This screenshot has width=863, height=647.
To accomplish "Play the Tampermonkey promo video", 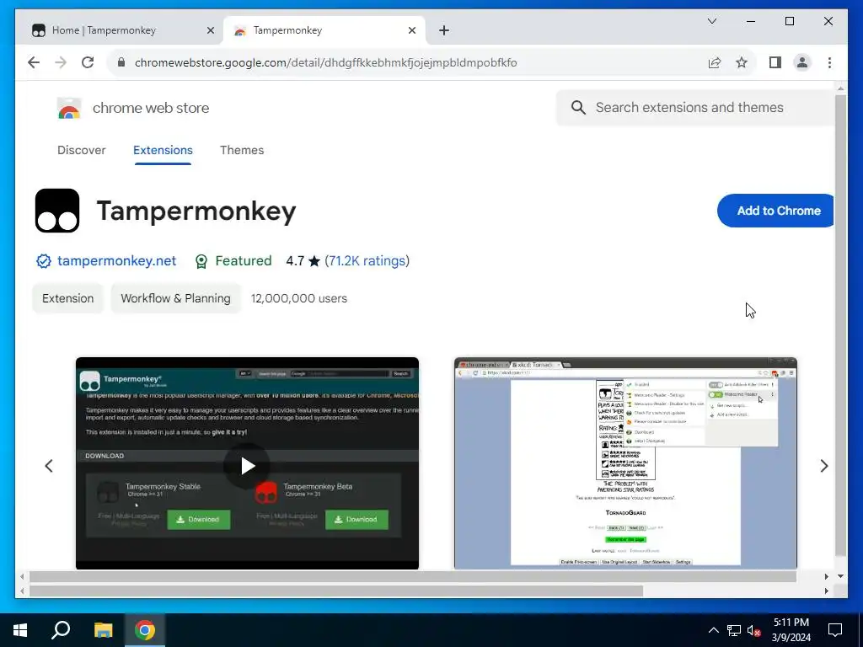I will pos(247,466).
